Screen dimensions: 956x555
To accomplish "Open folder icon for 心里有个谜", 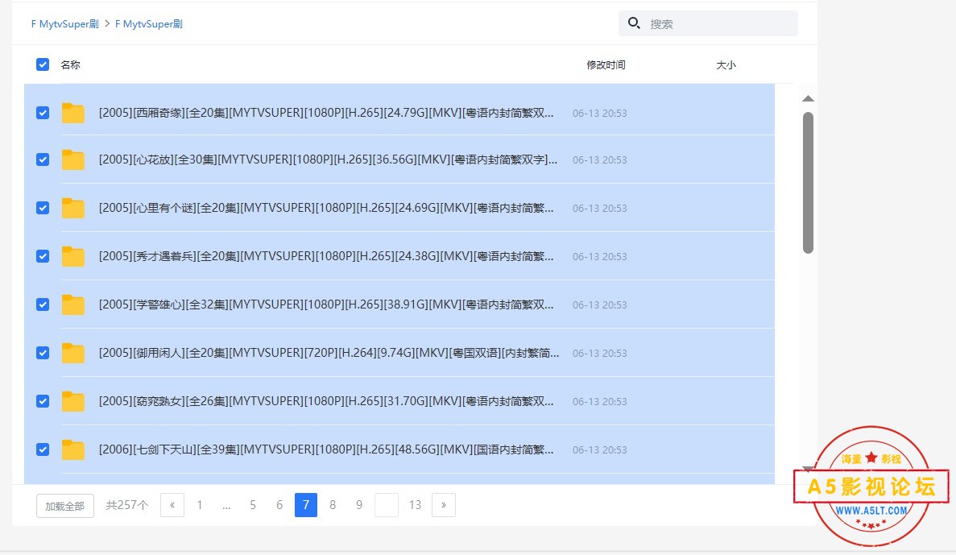I will pyautogui.click(x=73, y=208).
